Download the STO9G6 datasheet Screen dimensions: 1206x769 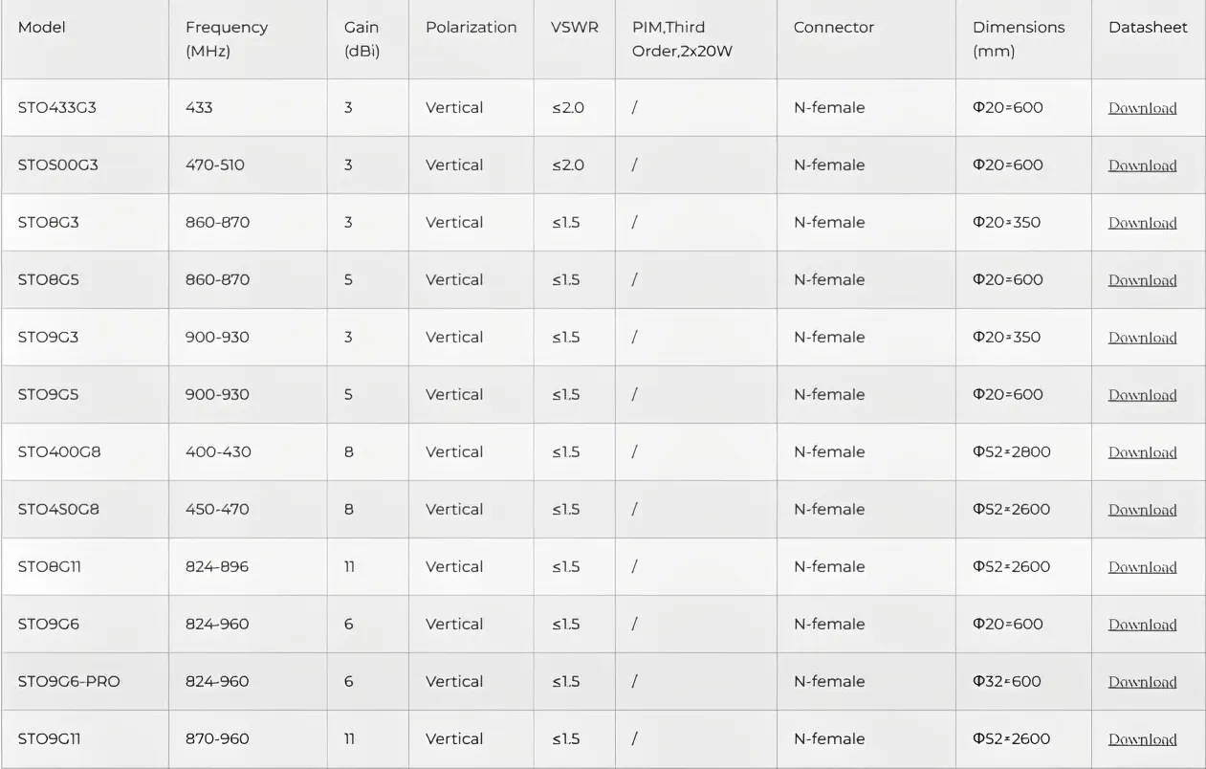[1142, 625]
